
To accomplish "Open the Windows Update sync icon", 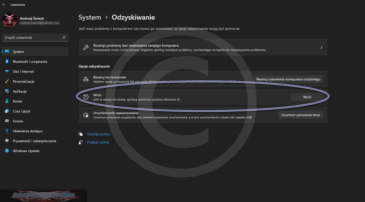I will [x=7, y=151].
